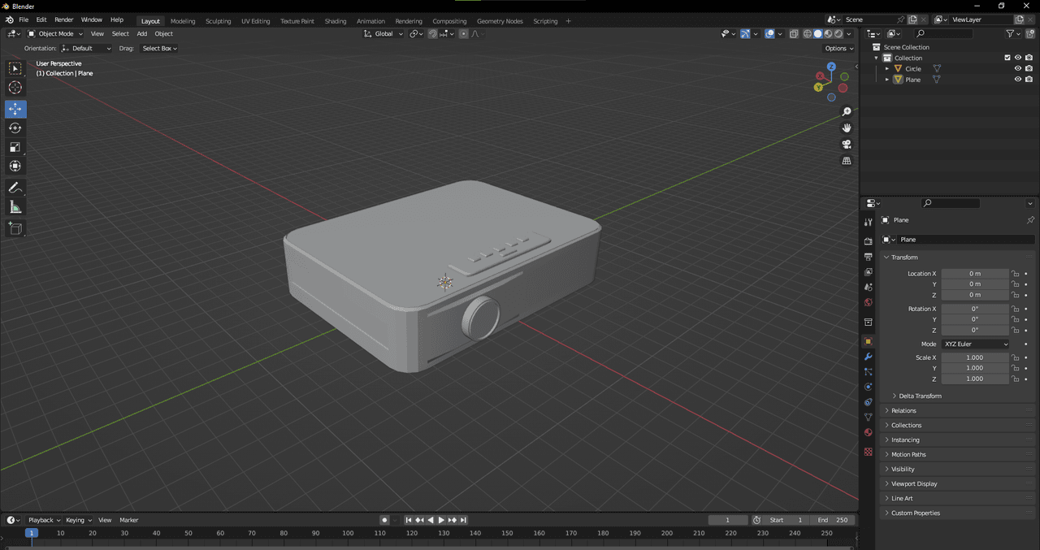Select the Add Cube tool
The width and height of the screenshot is (1040, 550).
[x=15, y=229]
